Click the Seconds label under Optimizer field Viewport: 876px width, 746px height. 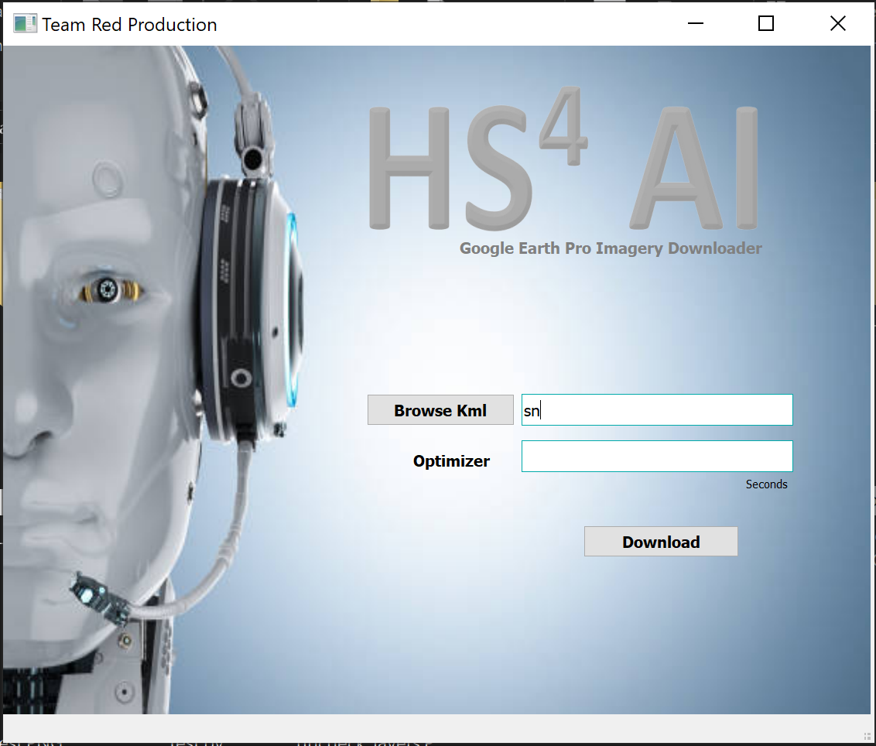[x=766, y=484]
